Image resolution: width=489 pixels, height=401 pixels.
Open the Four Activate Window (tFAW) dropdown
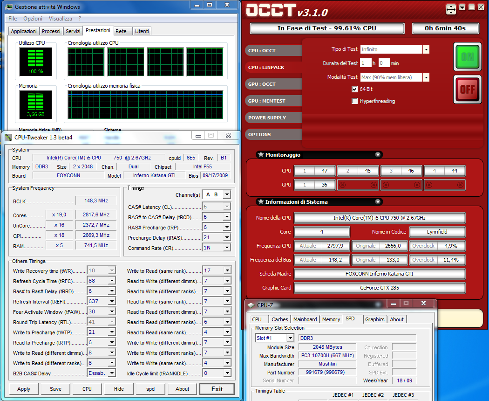(x=112, y=311)
